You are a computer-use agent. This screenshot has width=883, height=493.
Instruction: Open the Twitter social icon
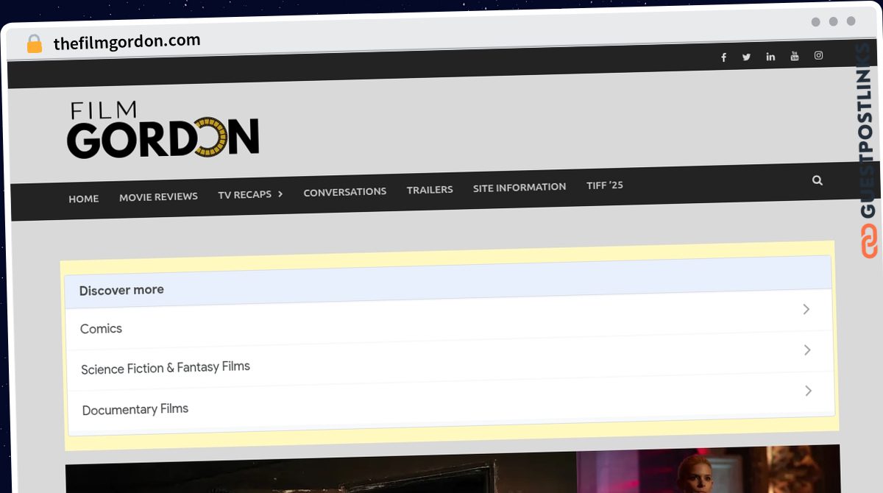click(747, 57)
